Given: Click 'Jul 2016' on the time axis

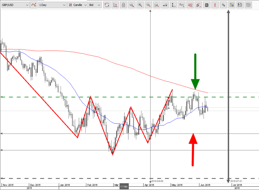Looking at the screenshot, I should pos(238,185).
